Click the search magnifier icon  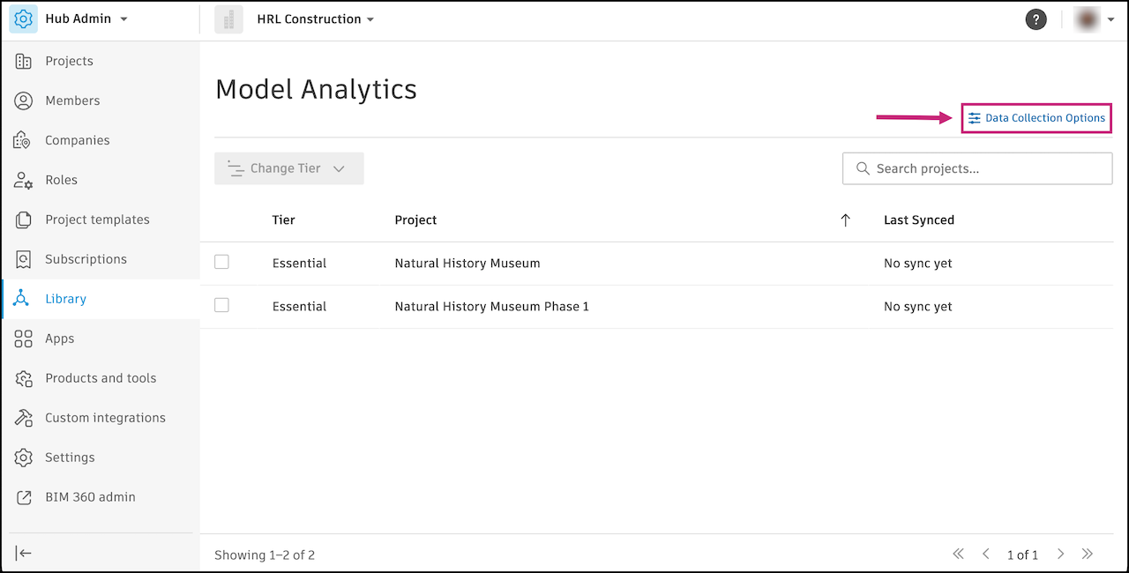pyautogui.click(x=863, y=168)
